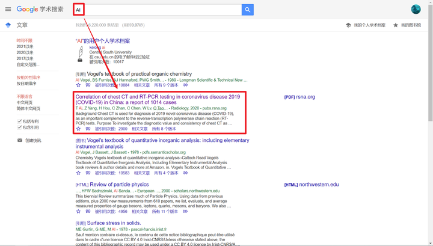Filter results to 2020以来
The width and height of the screenshot is (433, 246).
(25, 52)
